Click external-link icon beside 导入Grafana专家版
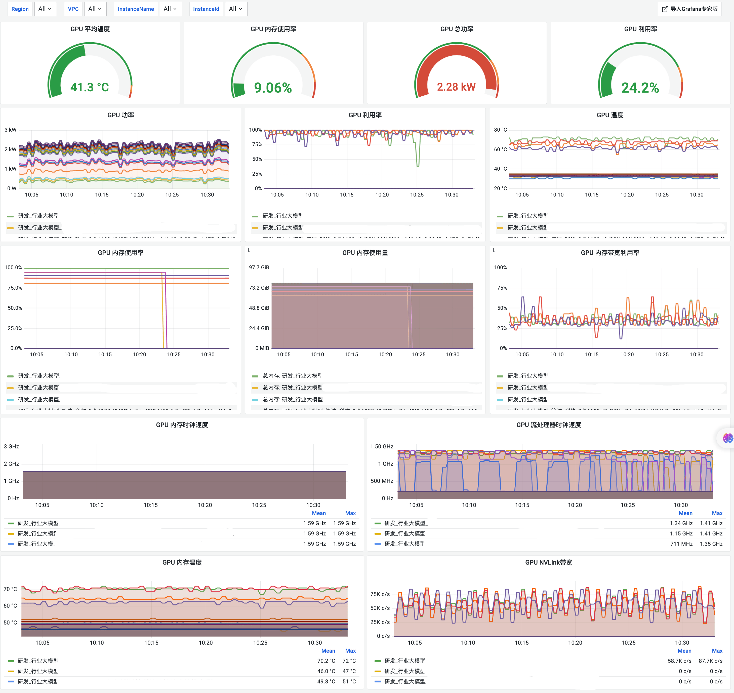 665,9
